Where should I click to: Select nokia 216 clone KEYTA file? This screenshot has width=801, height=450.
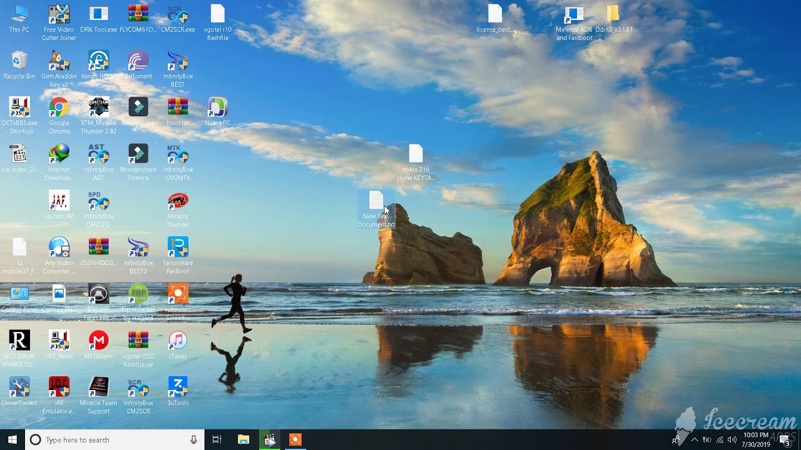(x=416, y=162)
